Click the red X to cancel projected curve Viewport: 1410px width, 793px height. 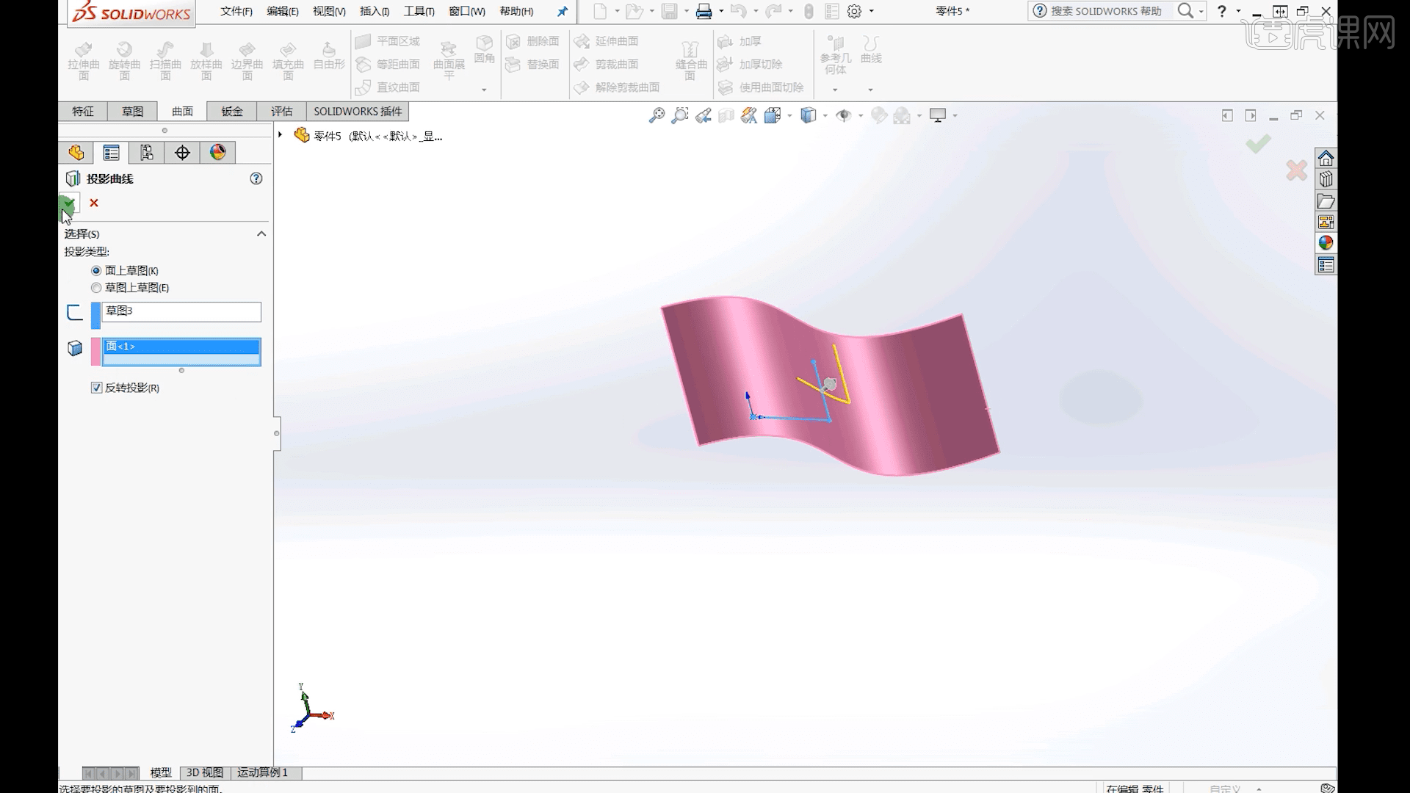pyautogui.click(x=93, y=203)
